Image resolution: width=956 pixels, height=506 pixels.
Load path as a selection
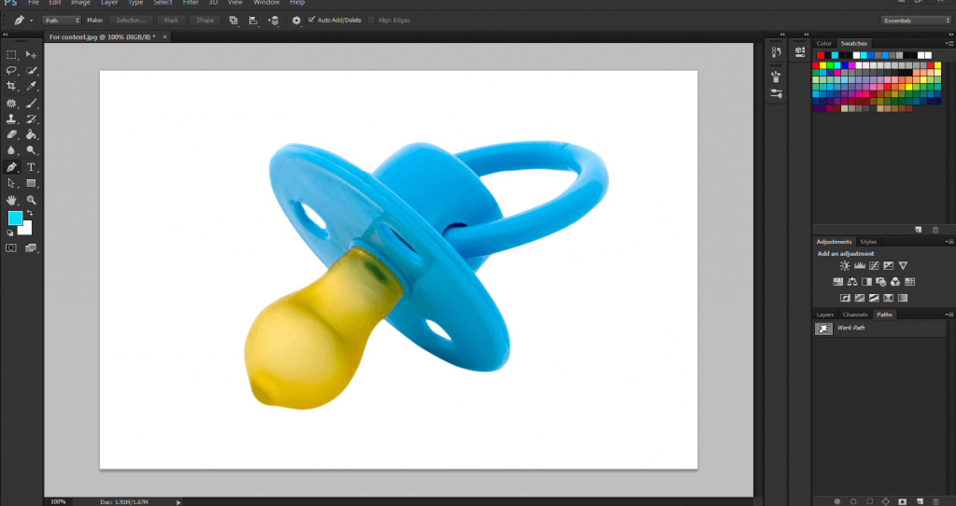coord(870,501)
